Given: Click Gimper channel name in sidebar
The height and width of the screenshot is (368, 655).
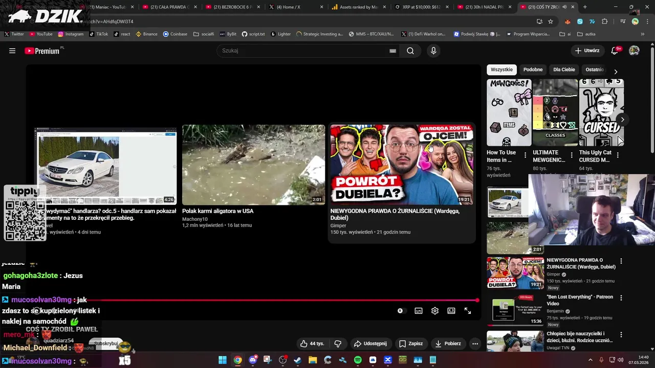Looking at the screenshot, I should (553, 274).
